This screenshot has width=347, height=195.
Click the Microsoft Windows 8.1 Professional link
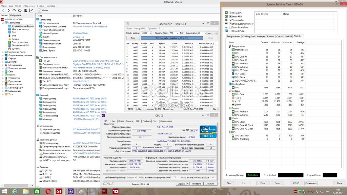[x=90, y=26]
